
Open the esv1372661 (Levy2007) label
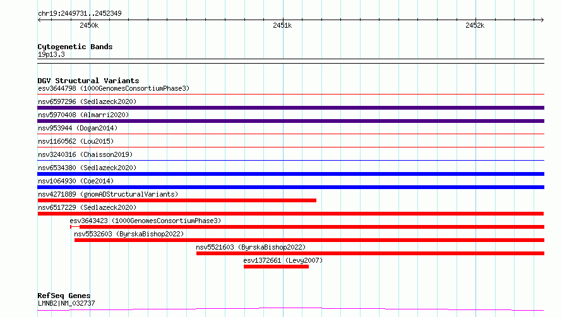coord(283,260)
